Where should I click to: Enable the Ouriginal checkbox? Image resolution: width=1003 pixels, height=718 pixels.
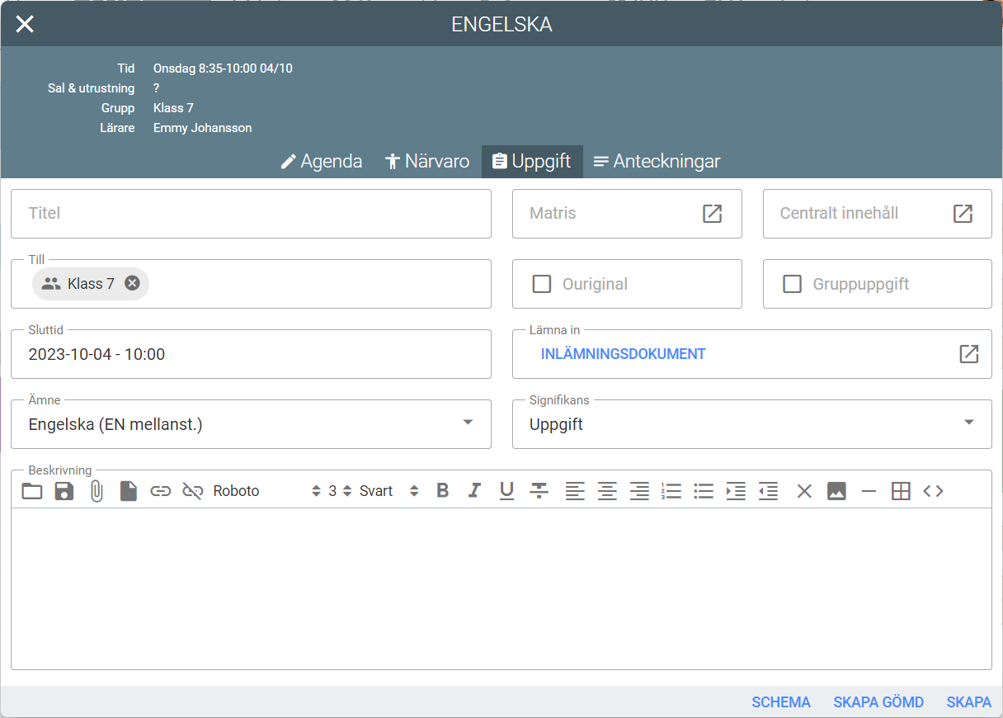pos(542,284)
